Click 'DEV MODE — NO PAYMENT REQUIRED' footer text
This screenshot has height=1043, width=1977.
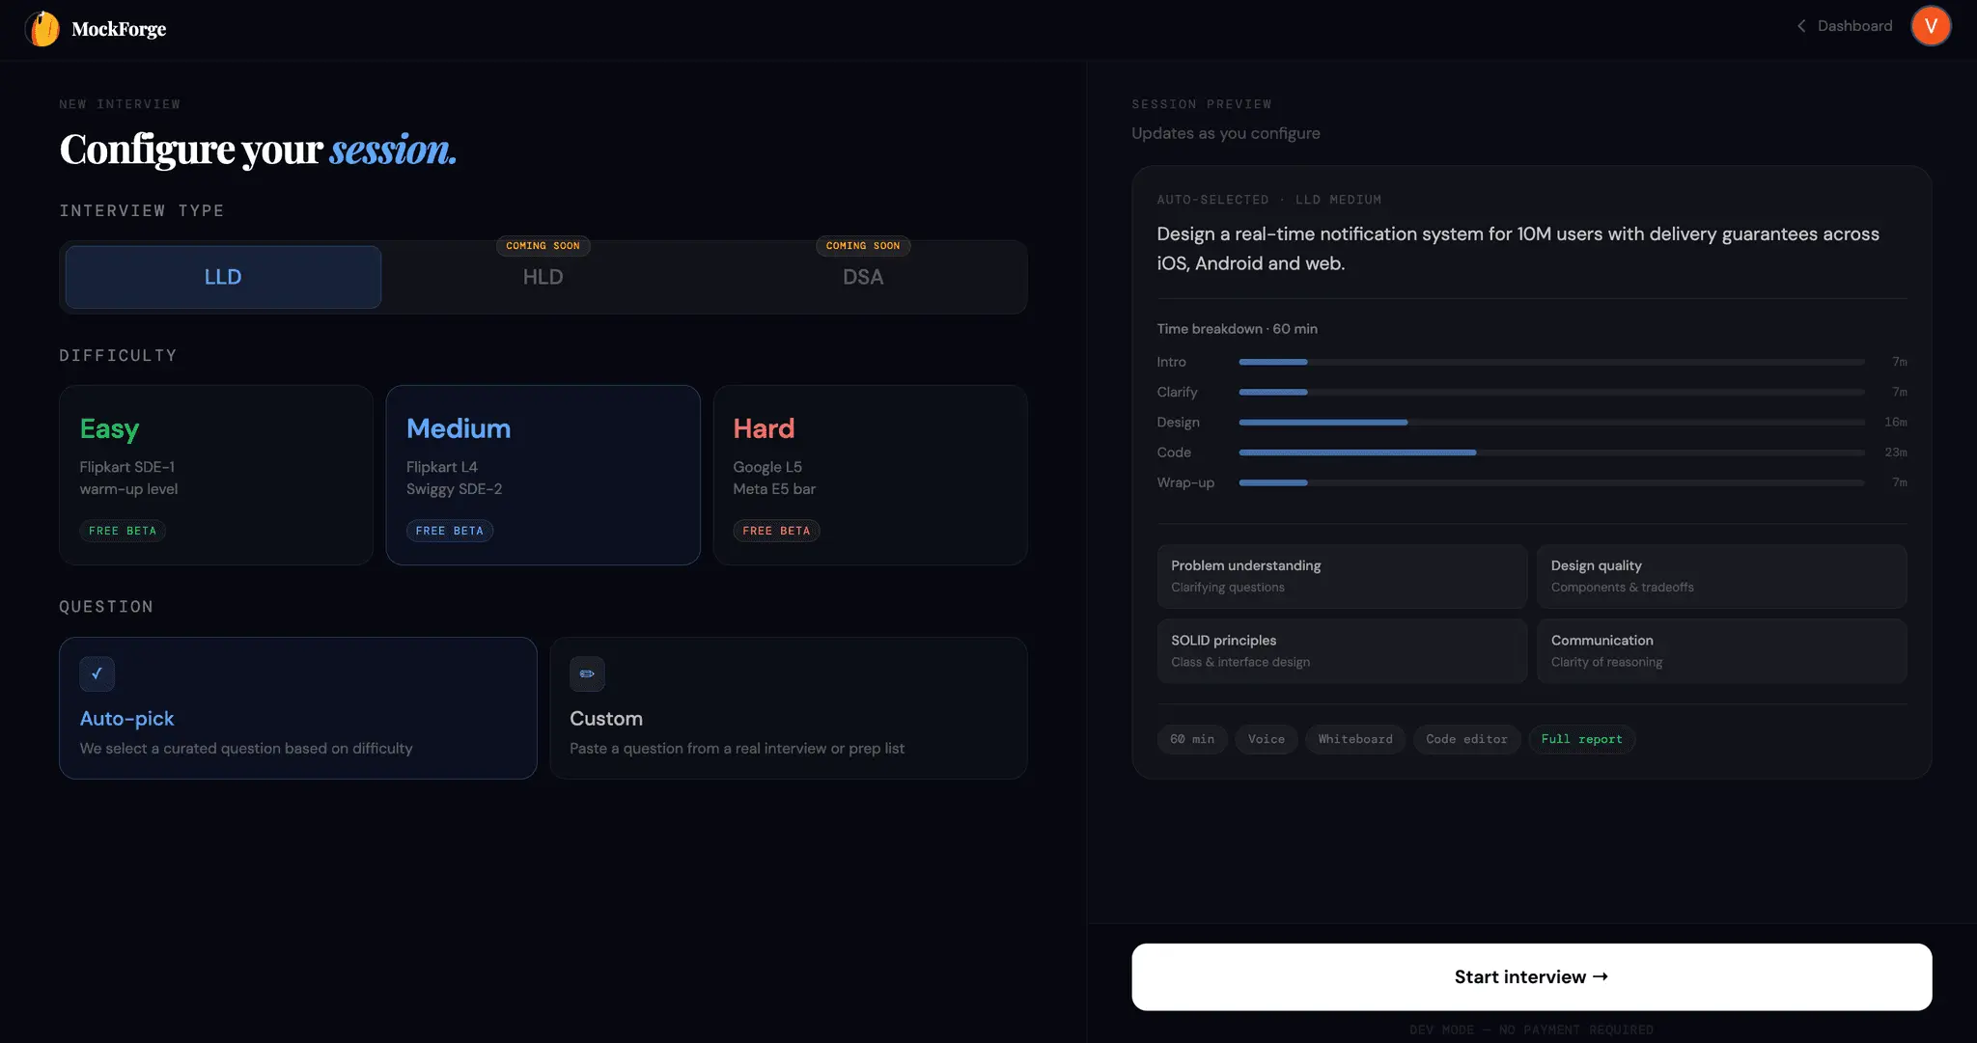[1531, 1029]
